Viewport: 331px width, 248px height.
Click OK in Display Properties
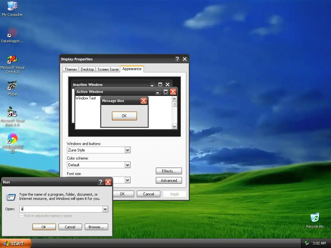(123, 194)
